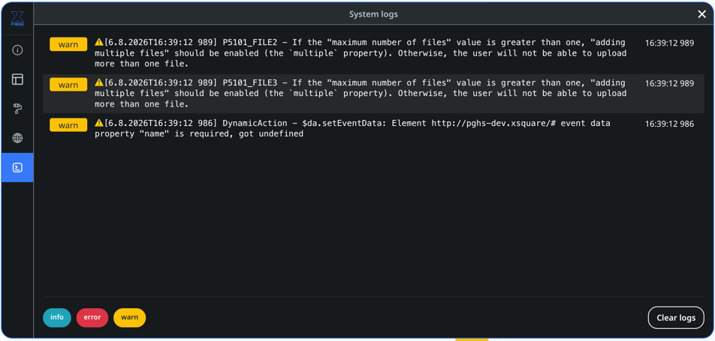This screenshot has width=715, height=341.
Task: Click the 16:39:12 986 timestamp
Action: 669,124
